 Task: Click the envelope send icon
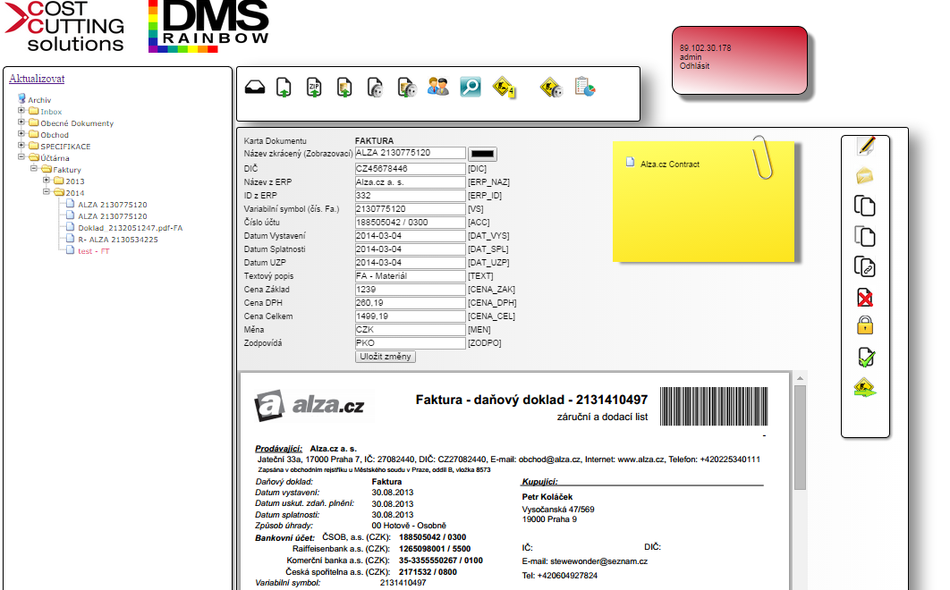point(865,175)
